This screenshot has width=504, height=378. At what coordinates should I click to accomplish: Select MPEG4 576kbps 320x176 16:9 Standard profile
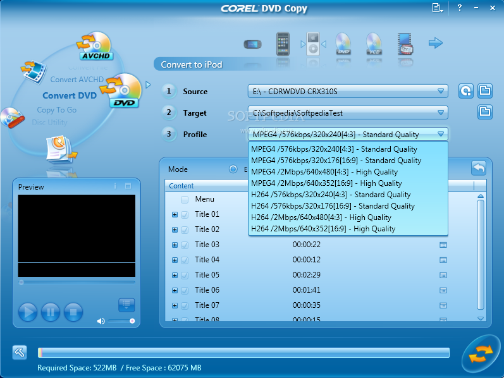point(348,161)
